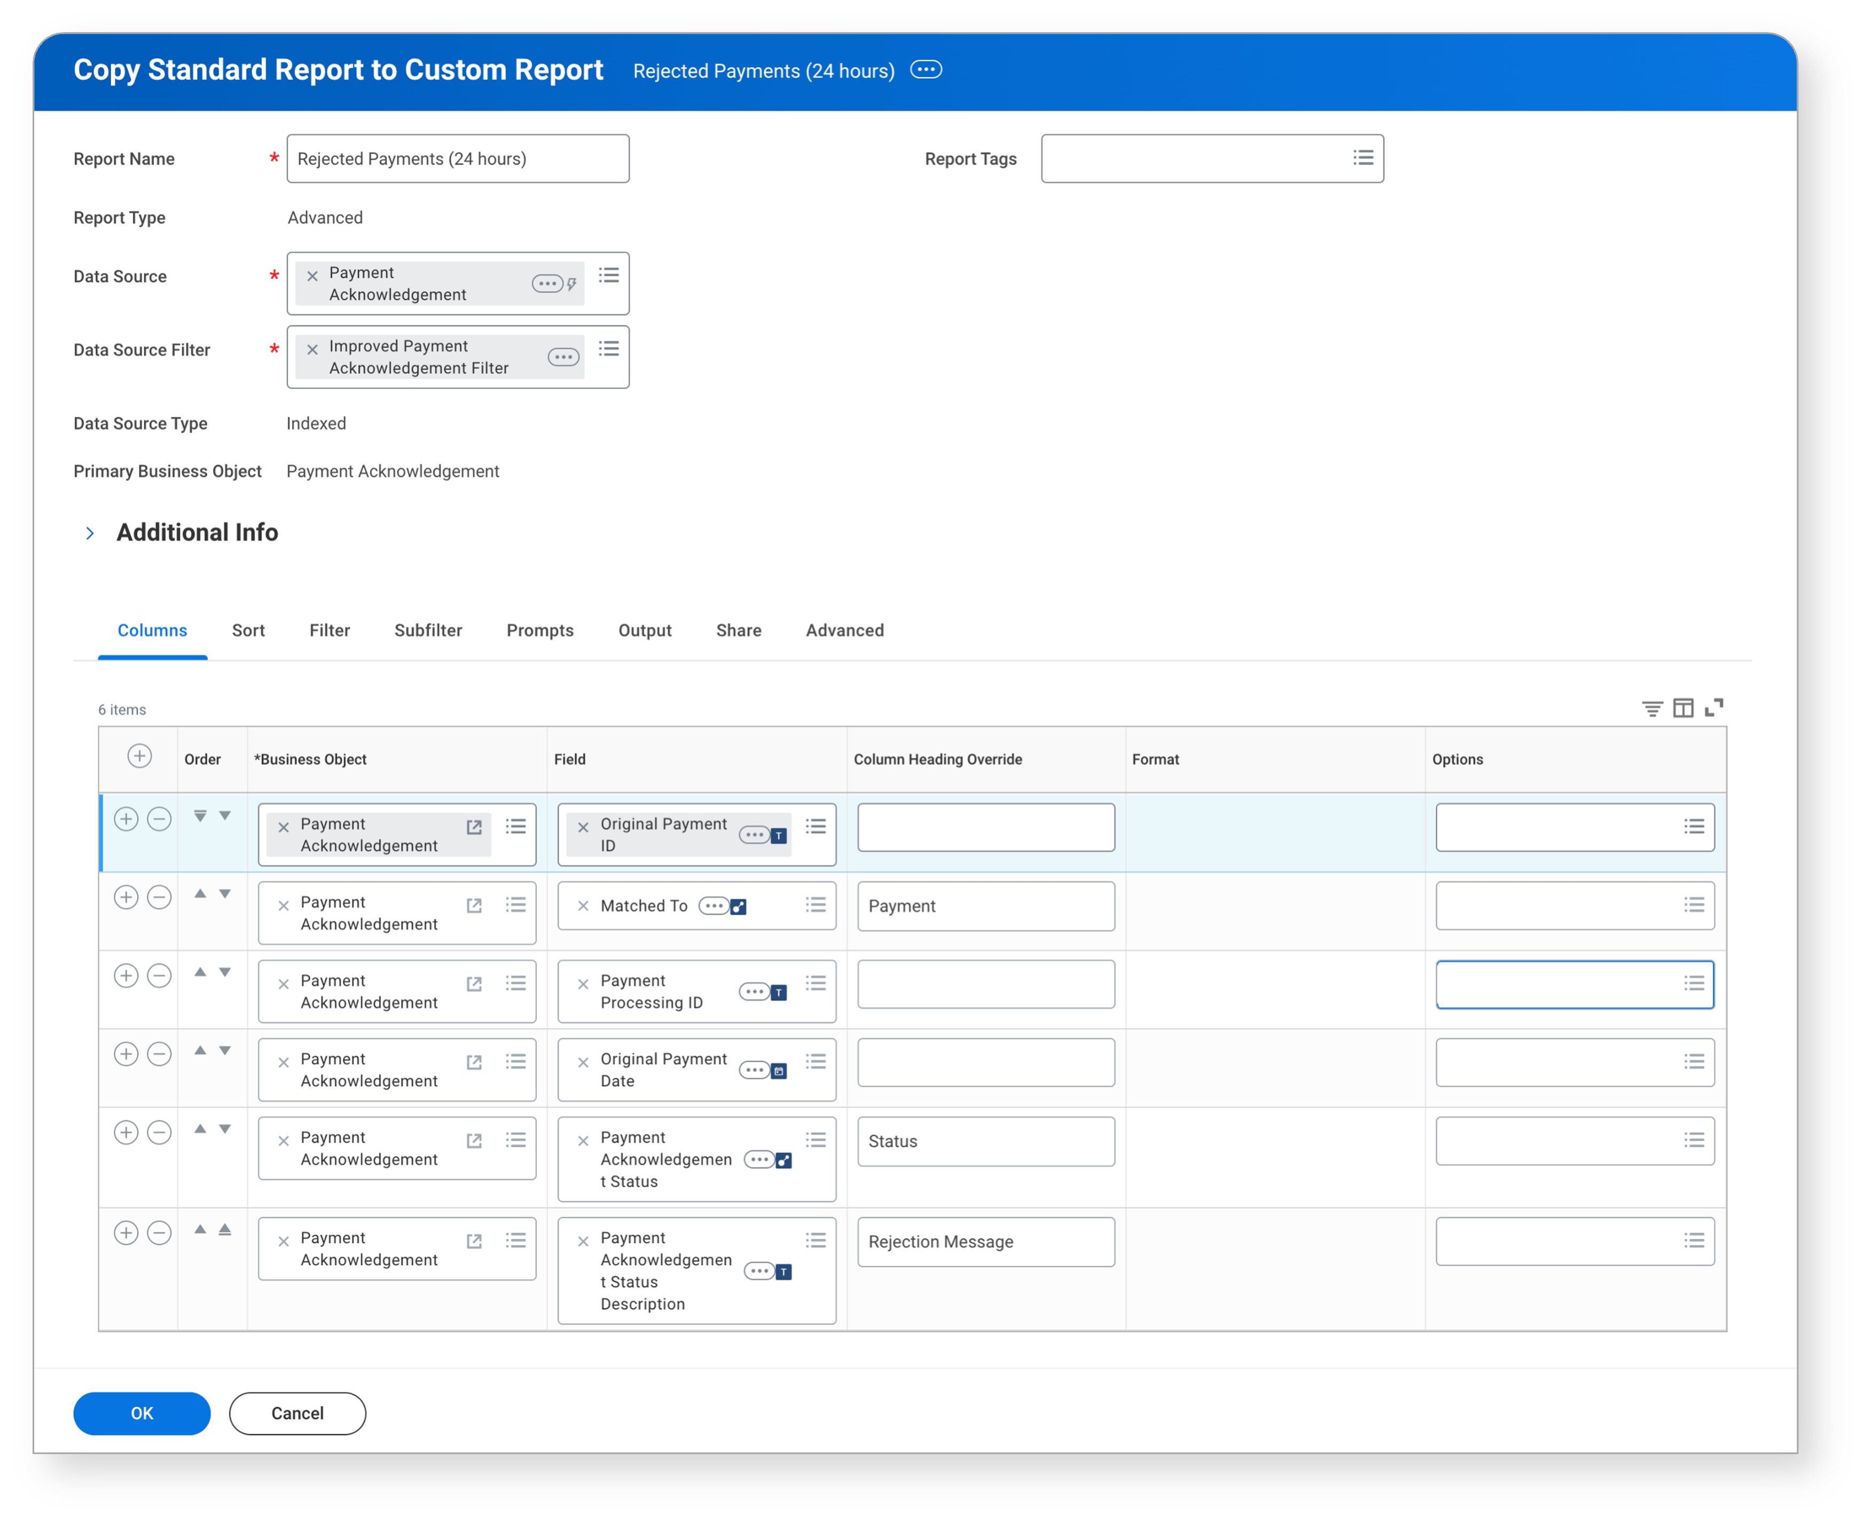Open business object link in Original Payment ID row
The width and height of the screenshot is (1865, 1522).
(474, 827)
